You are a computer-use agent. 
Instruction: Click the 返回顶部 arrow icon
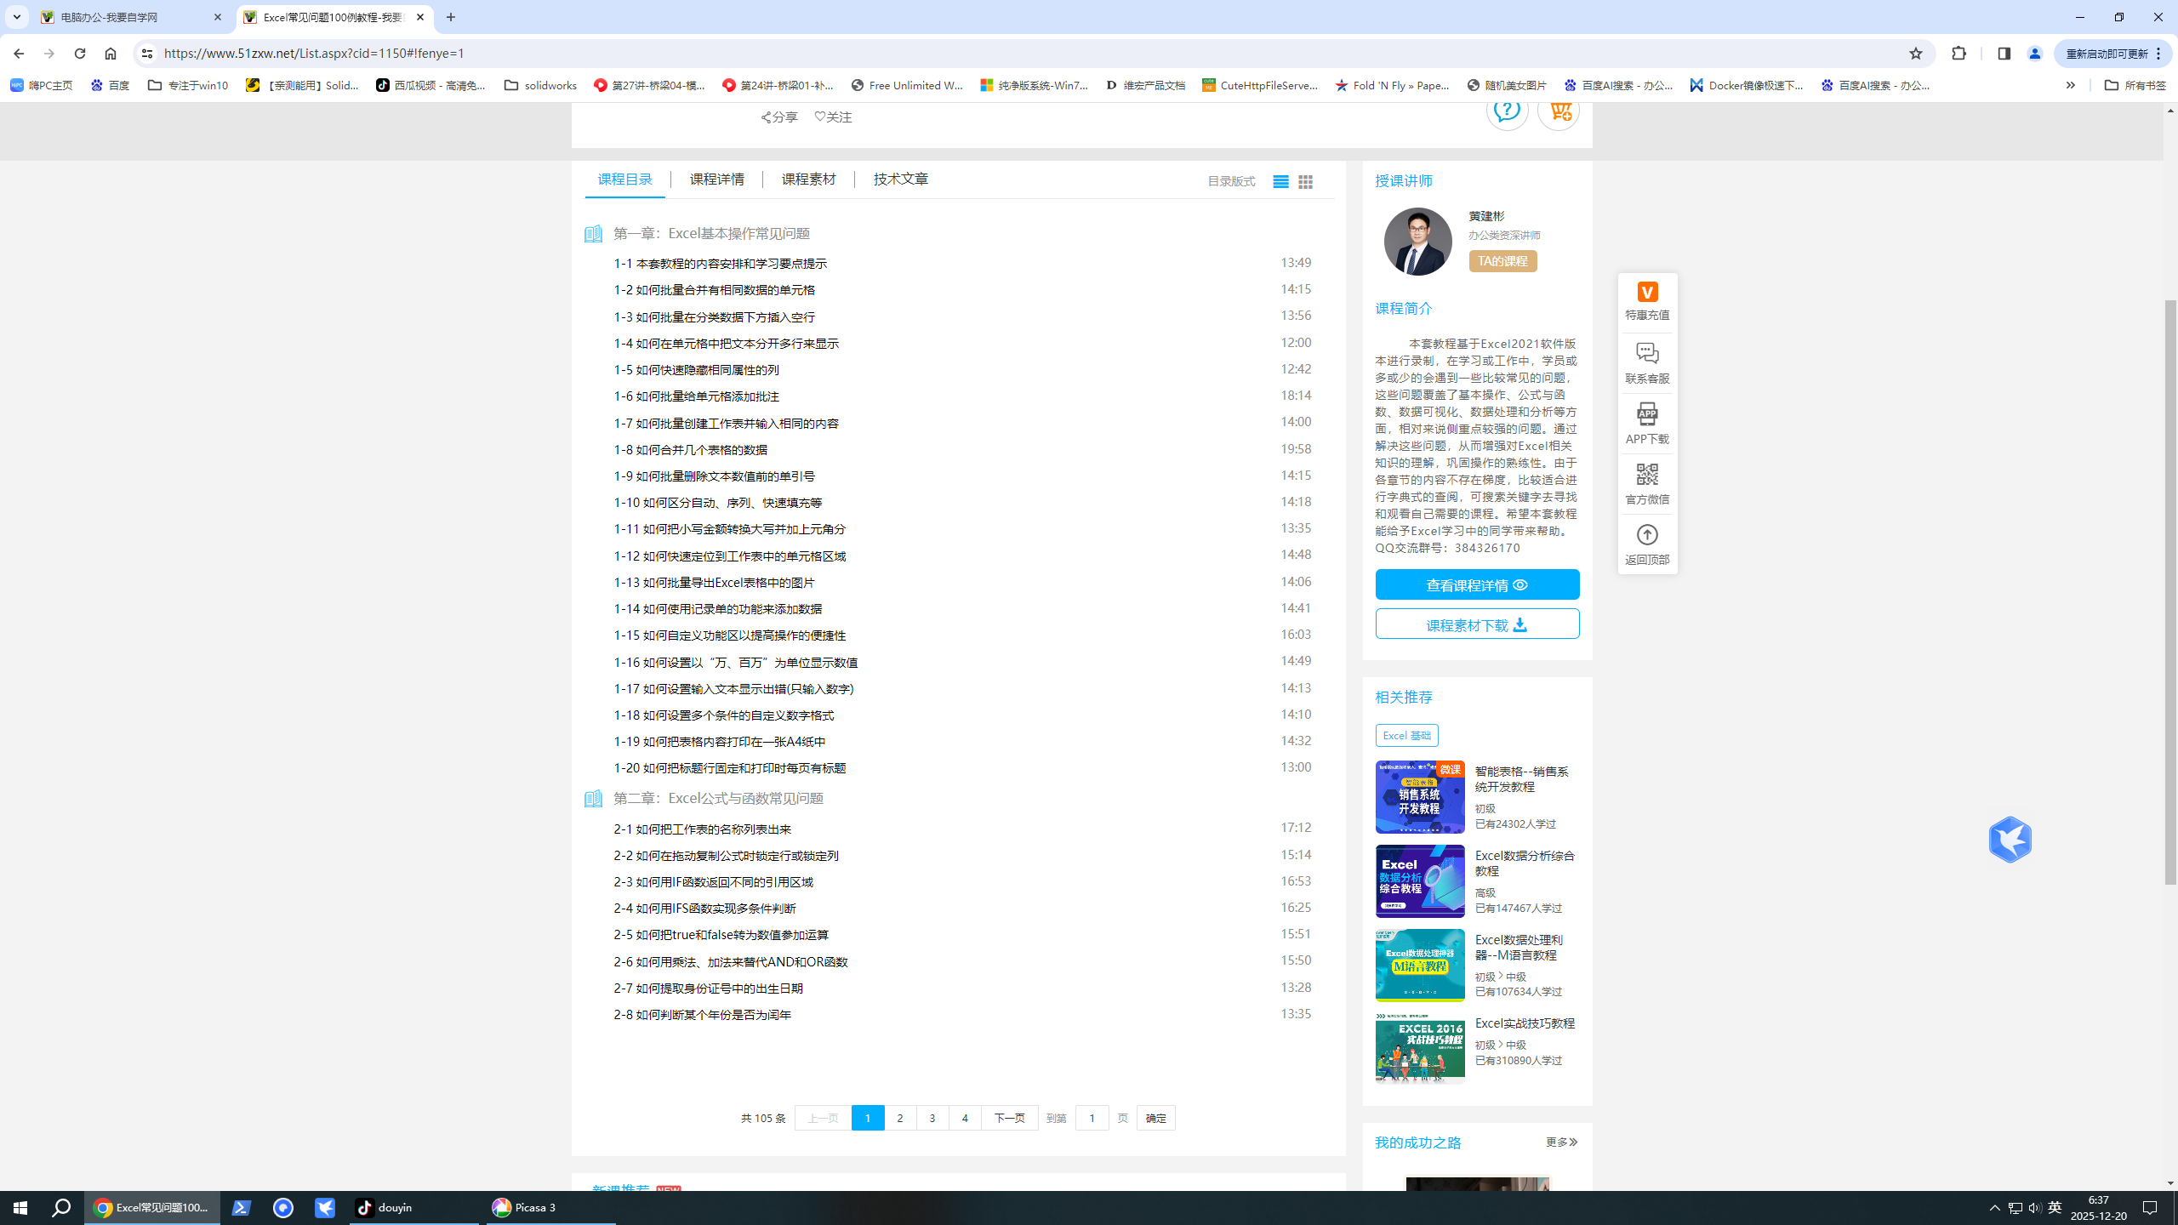[x=1647, y=535]
